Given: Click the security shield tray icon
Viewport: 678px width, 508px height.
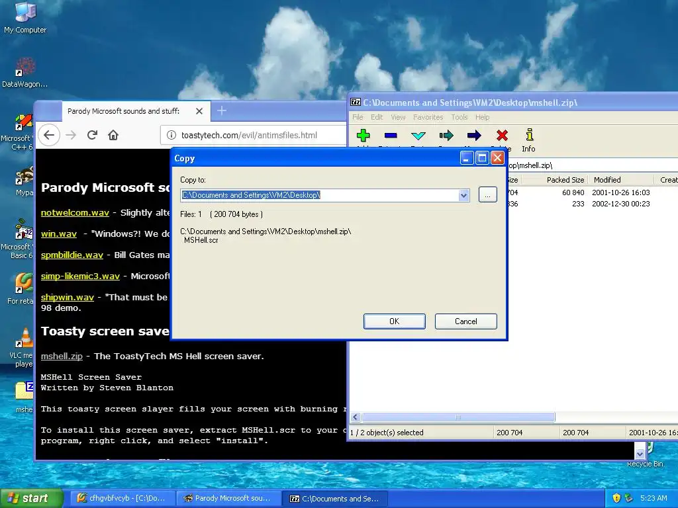Looking at the screenshot, I should coord(616,498).
